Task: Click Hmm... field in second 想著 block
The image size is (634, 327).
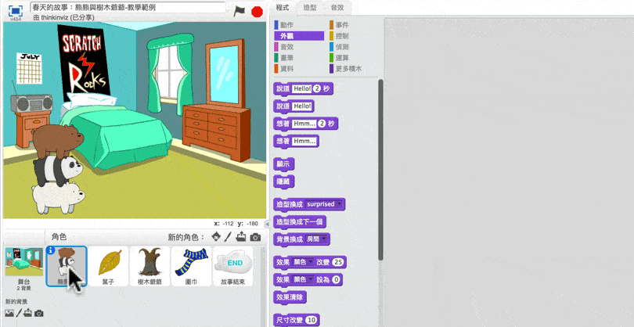Action: [x=304, y=142]
